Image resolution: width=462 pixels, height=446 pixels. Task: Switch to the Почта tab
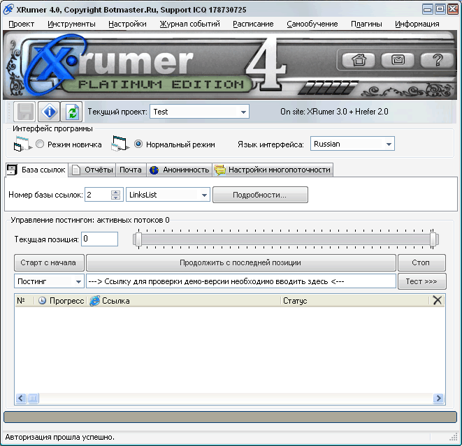(131, 170)
